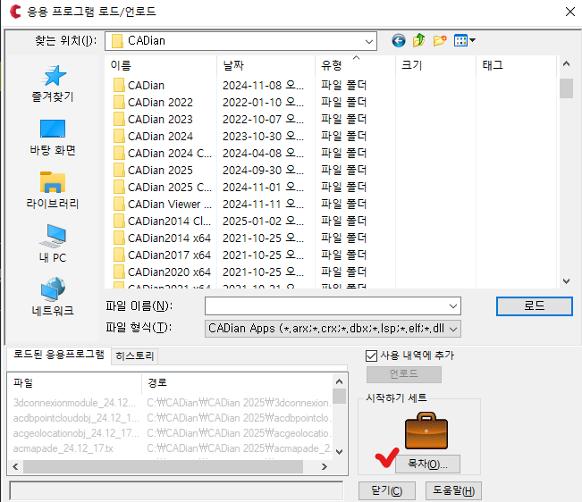
Task: Select the 로드된 응용프로그램 tab
Action: [x=58, y=355]
